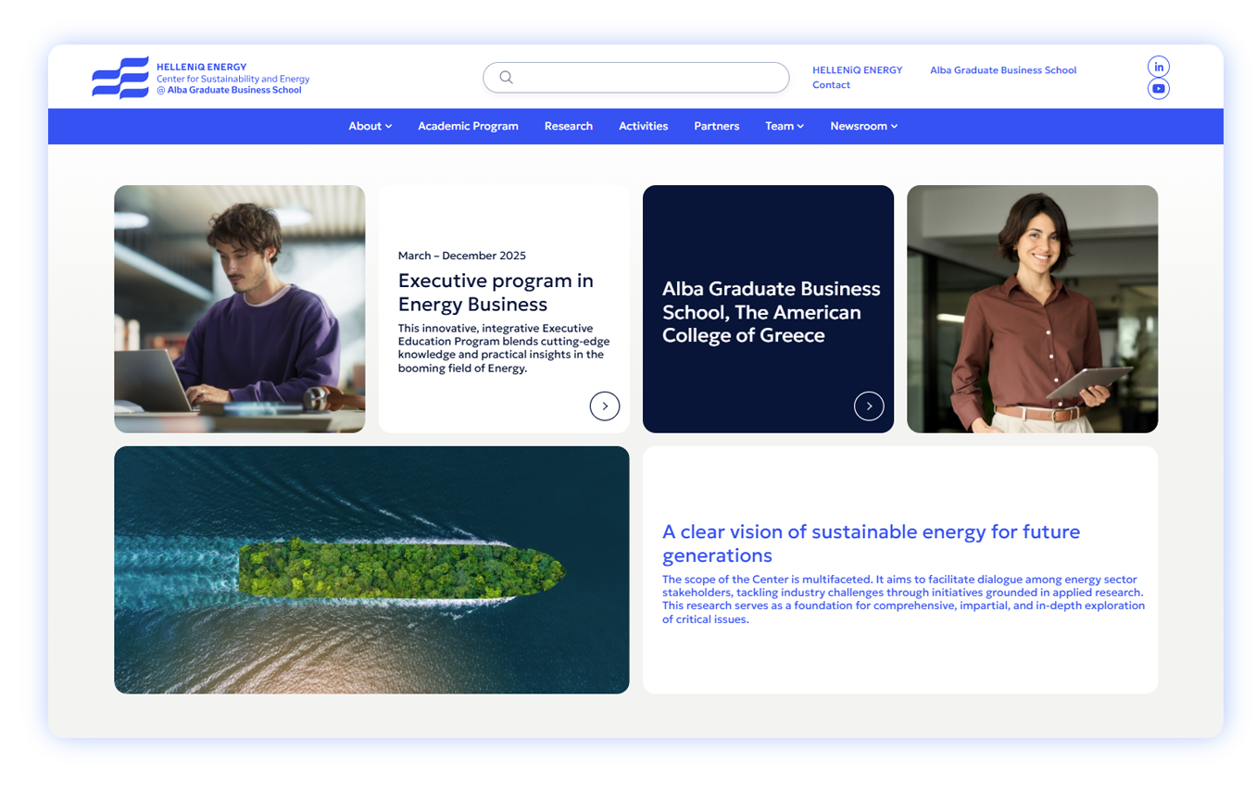This screenshot has width=1256, height=787.
Task: Click arrow button on Alba Graduate card
Action: (869, 406)
